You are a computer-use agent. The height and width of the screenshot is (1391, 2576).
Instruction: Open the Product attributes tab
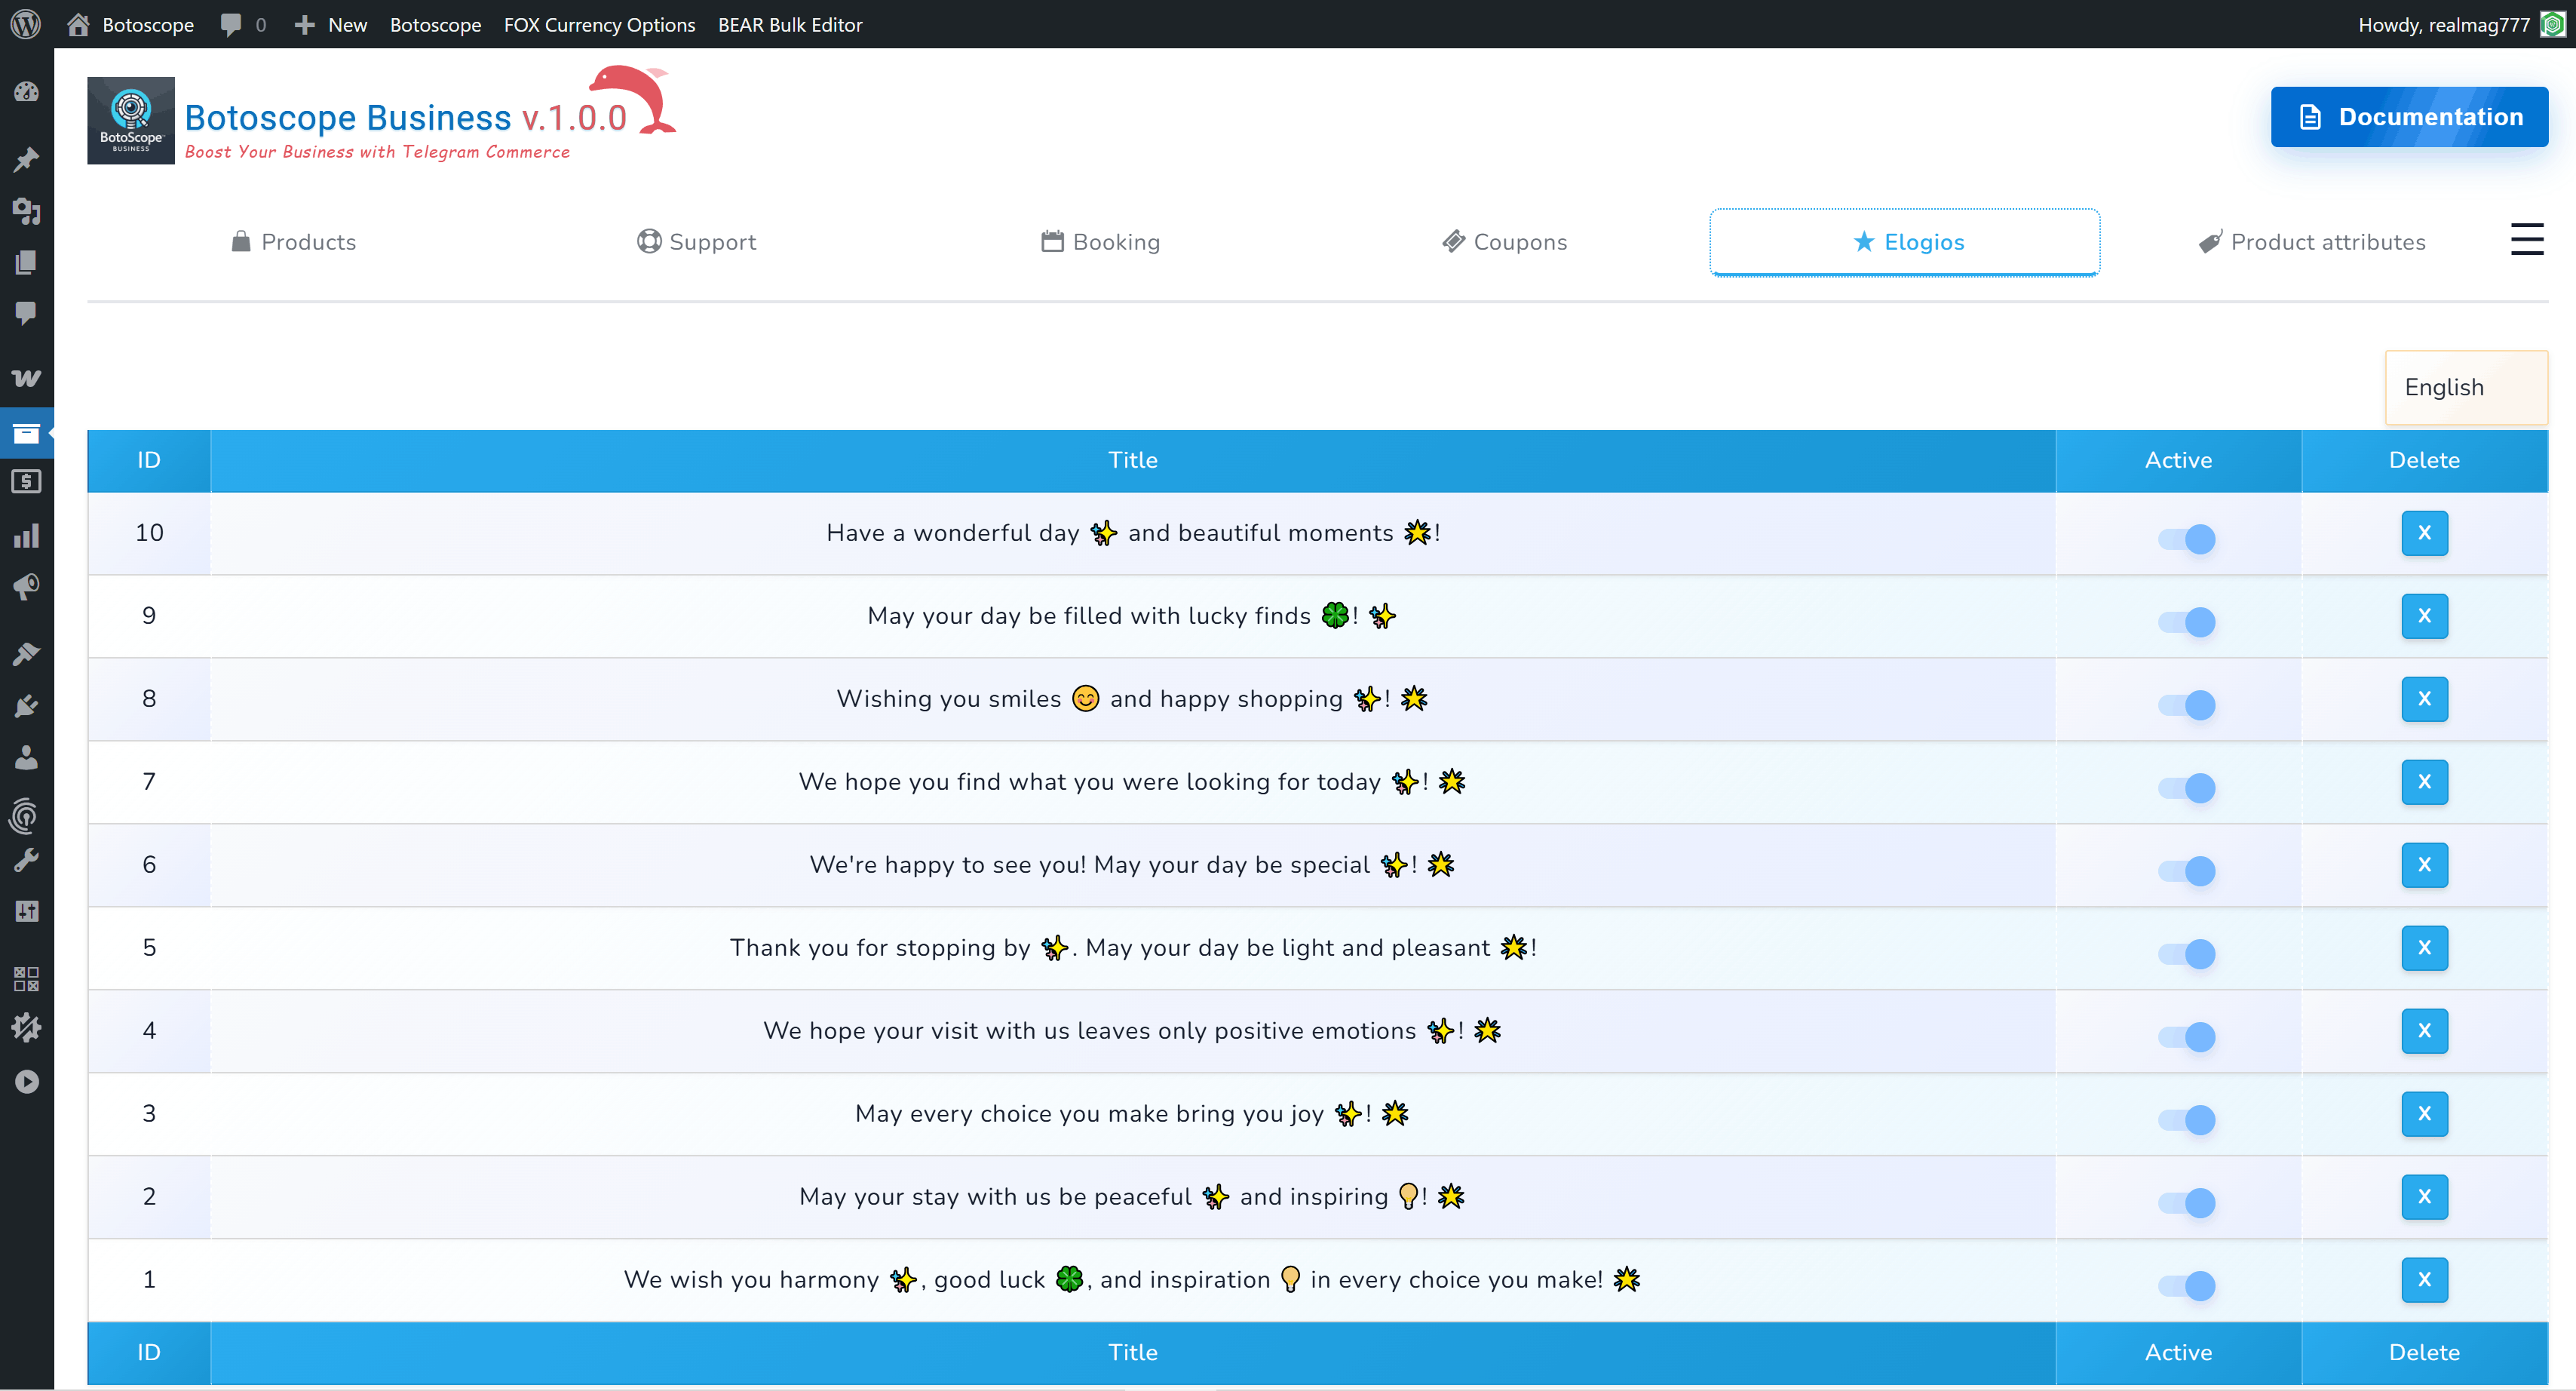[x=2313, y=241]
